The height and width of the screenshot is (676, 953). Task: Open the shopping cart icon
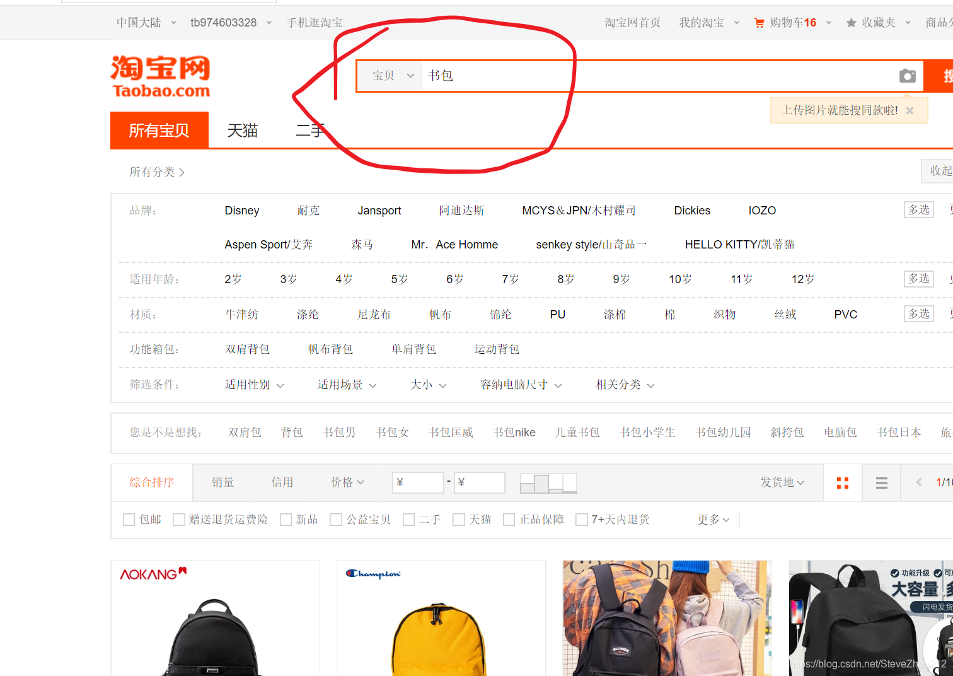pyautogui.click(x=759, y=23)
